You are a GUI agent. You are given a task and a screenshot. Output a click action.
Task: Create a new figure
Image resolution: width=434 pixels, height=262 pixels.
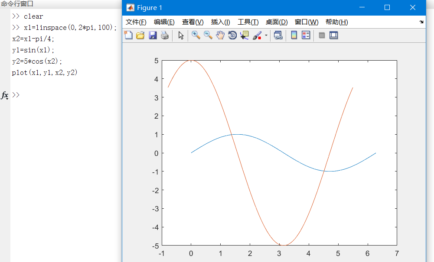(129, 36)
